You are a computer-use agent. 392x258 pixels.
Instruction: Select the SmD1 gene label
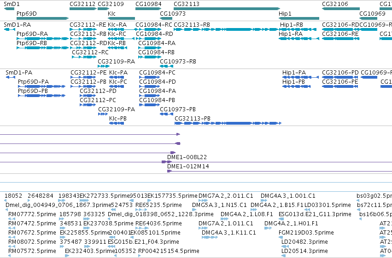click(x=12, y=4)
